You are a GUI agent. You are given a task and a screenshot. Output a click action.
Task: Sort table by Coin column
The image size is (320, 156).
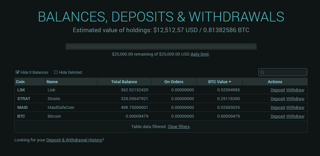pos(20,82)
